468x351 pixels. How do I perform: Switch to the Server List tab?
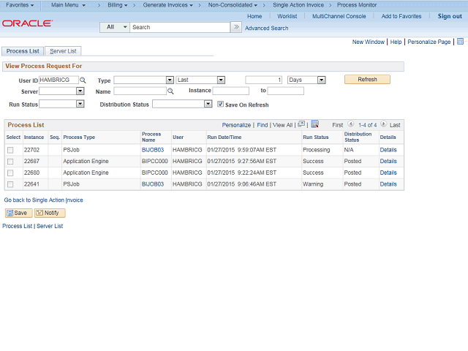click(x=63, y=51)
